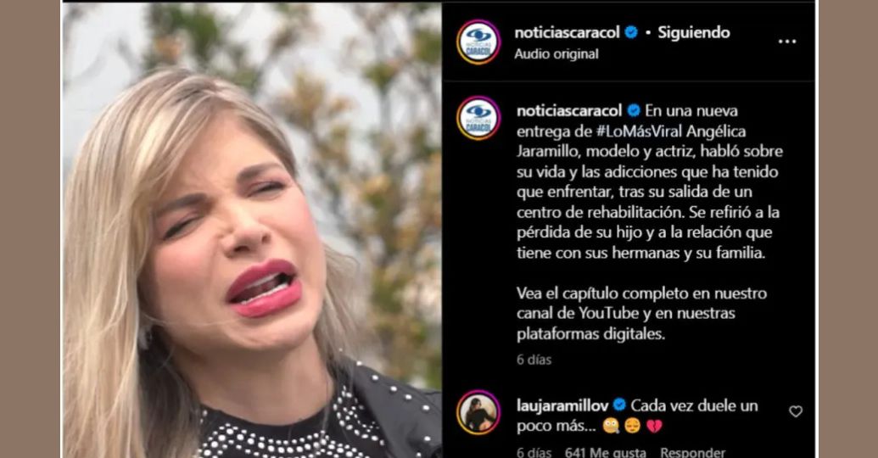Click the 6 días timestamp under caption
Viewport: 878px width, 458px height.
[534, 360]
